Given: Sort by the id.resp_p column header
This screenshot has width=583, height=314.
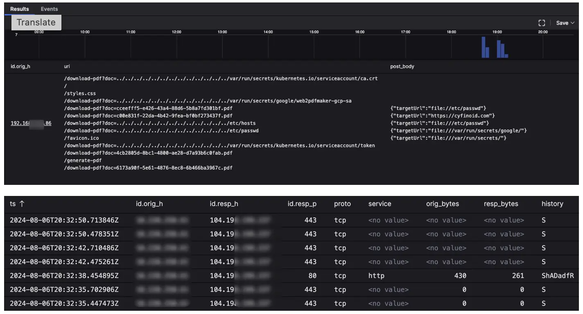Looking at the screenshot, I should coord(302,204).
